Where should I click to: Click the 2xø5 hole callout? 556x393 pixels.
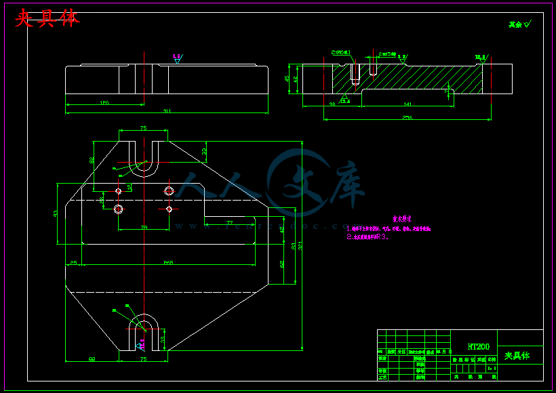pyautogui.click(x=387, y=54)
